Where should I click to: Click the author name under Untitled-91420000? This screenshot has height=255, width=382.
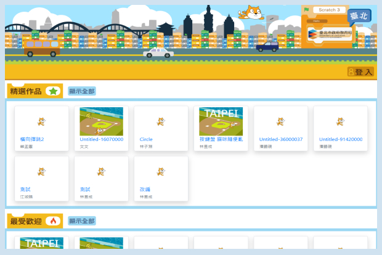[325, 147]
